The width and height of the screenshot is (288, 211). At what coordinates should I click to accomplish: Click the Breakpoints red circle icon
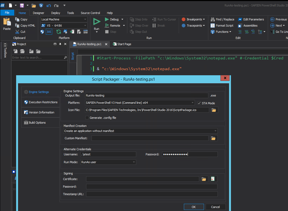pos(184,19)
